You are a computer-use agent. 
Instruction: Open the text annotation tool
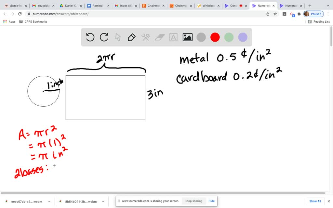pos(173,37)
